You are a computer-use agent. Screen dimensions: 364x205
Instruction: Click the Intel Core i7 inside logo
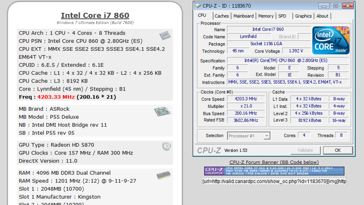point(331,40)
